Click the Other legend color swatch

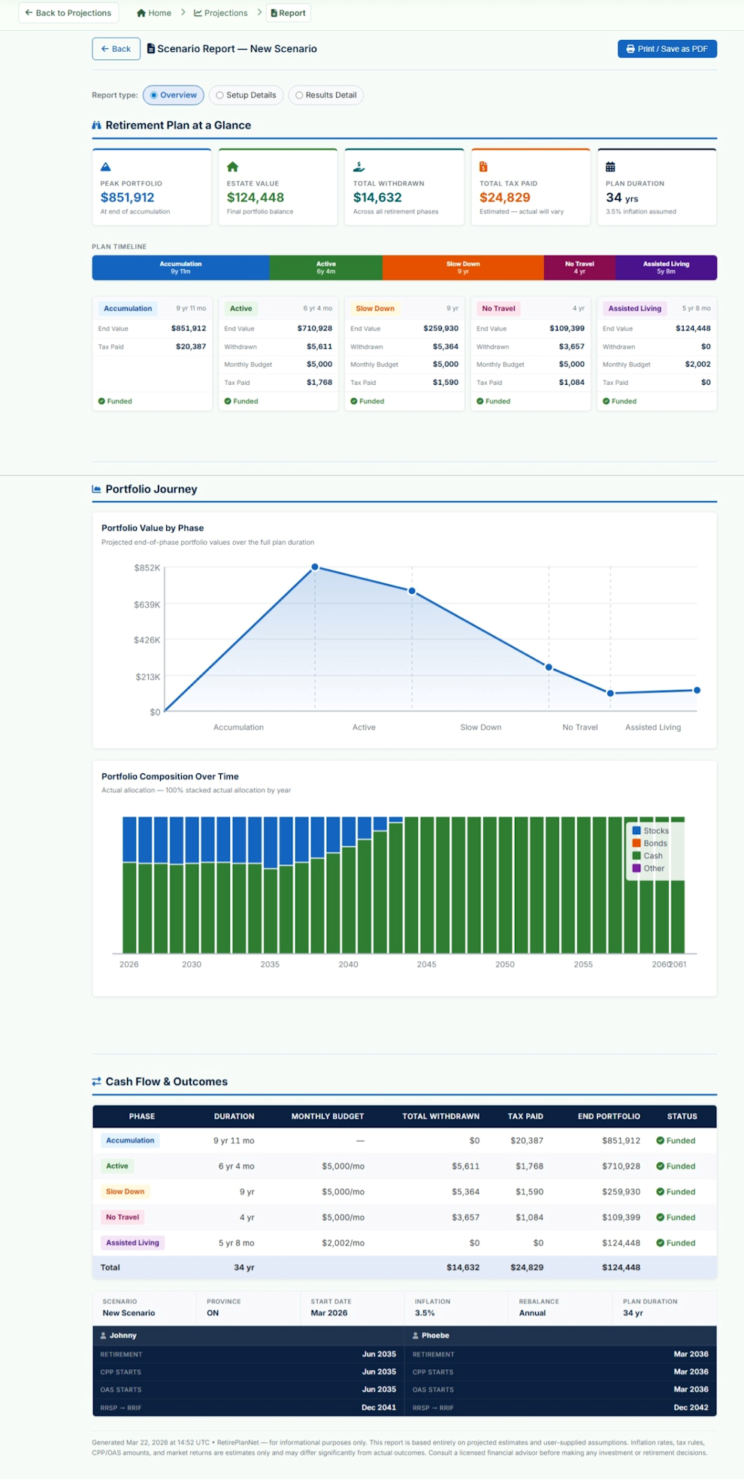[x=637, y=868]
